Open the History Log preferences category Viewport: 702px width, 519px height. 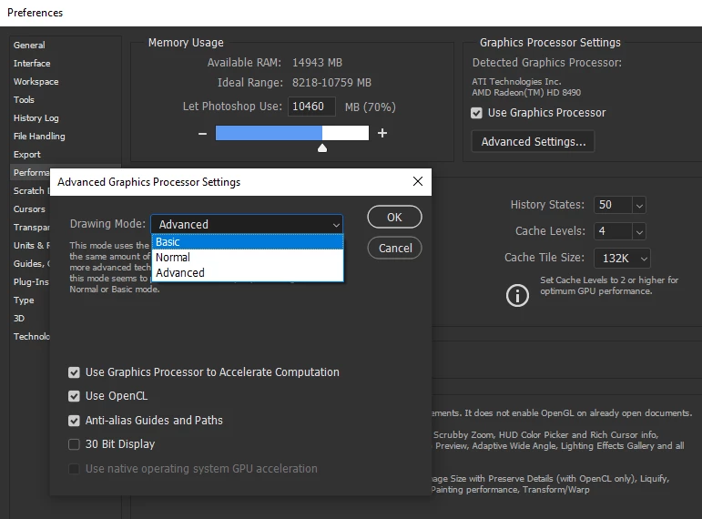pyautogui.click(x=36, y=118)
